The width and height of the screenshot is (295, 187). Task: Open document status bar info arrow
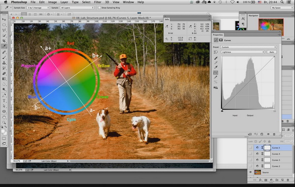(x=68, y=161)
